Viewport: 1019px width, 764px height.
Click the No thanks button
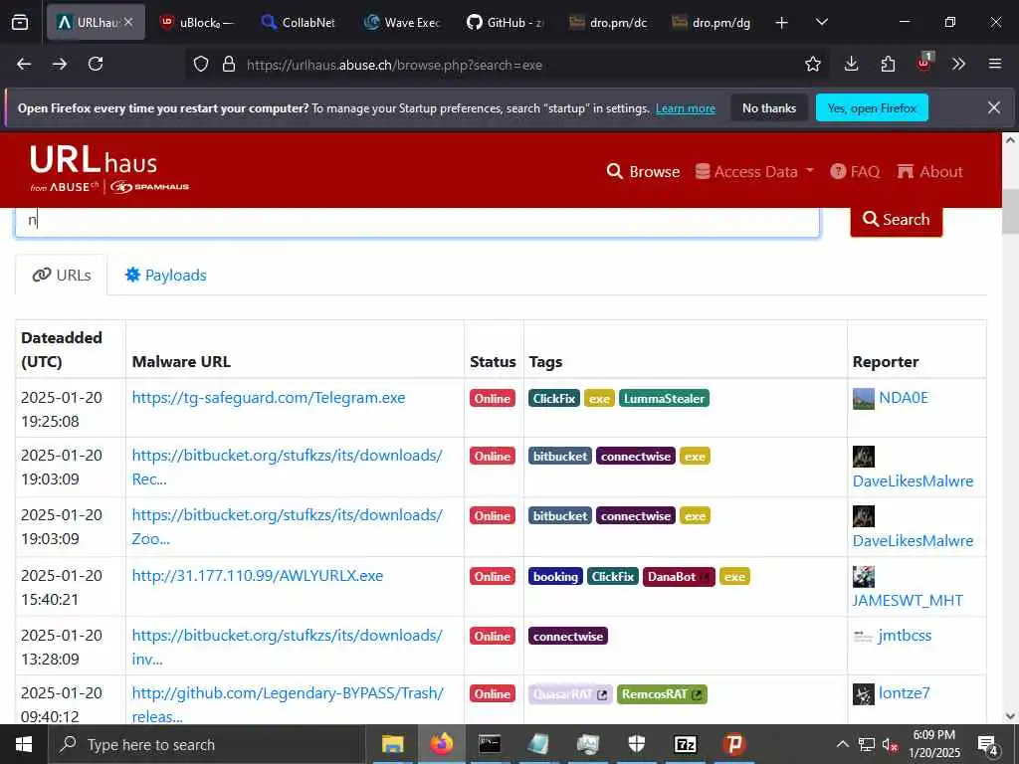tap(769, 108)
